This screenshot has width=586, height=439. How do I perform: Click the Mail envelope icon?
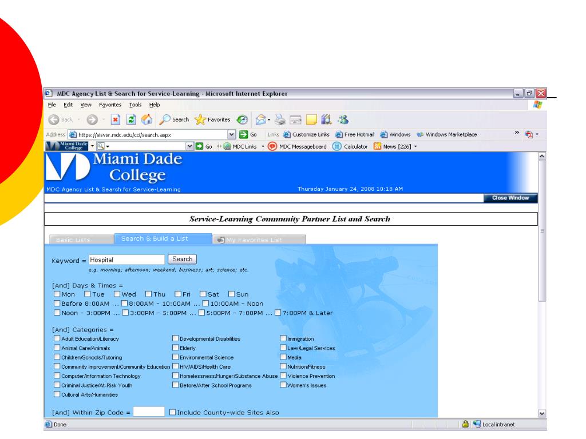[260, 119]
